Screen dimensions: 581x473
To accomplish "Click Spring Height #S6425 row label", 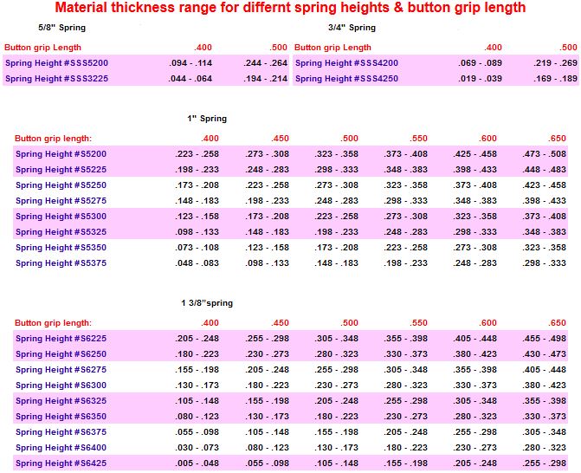I will (61, 463).
